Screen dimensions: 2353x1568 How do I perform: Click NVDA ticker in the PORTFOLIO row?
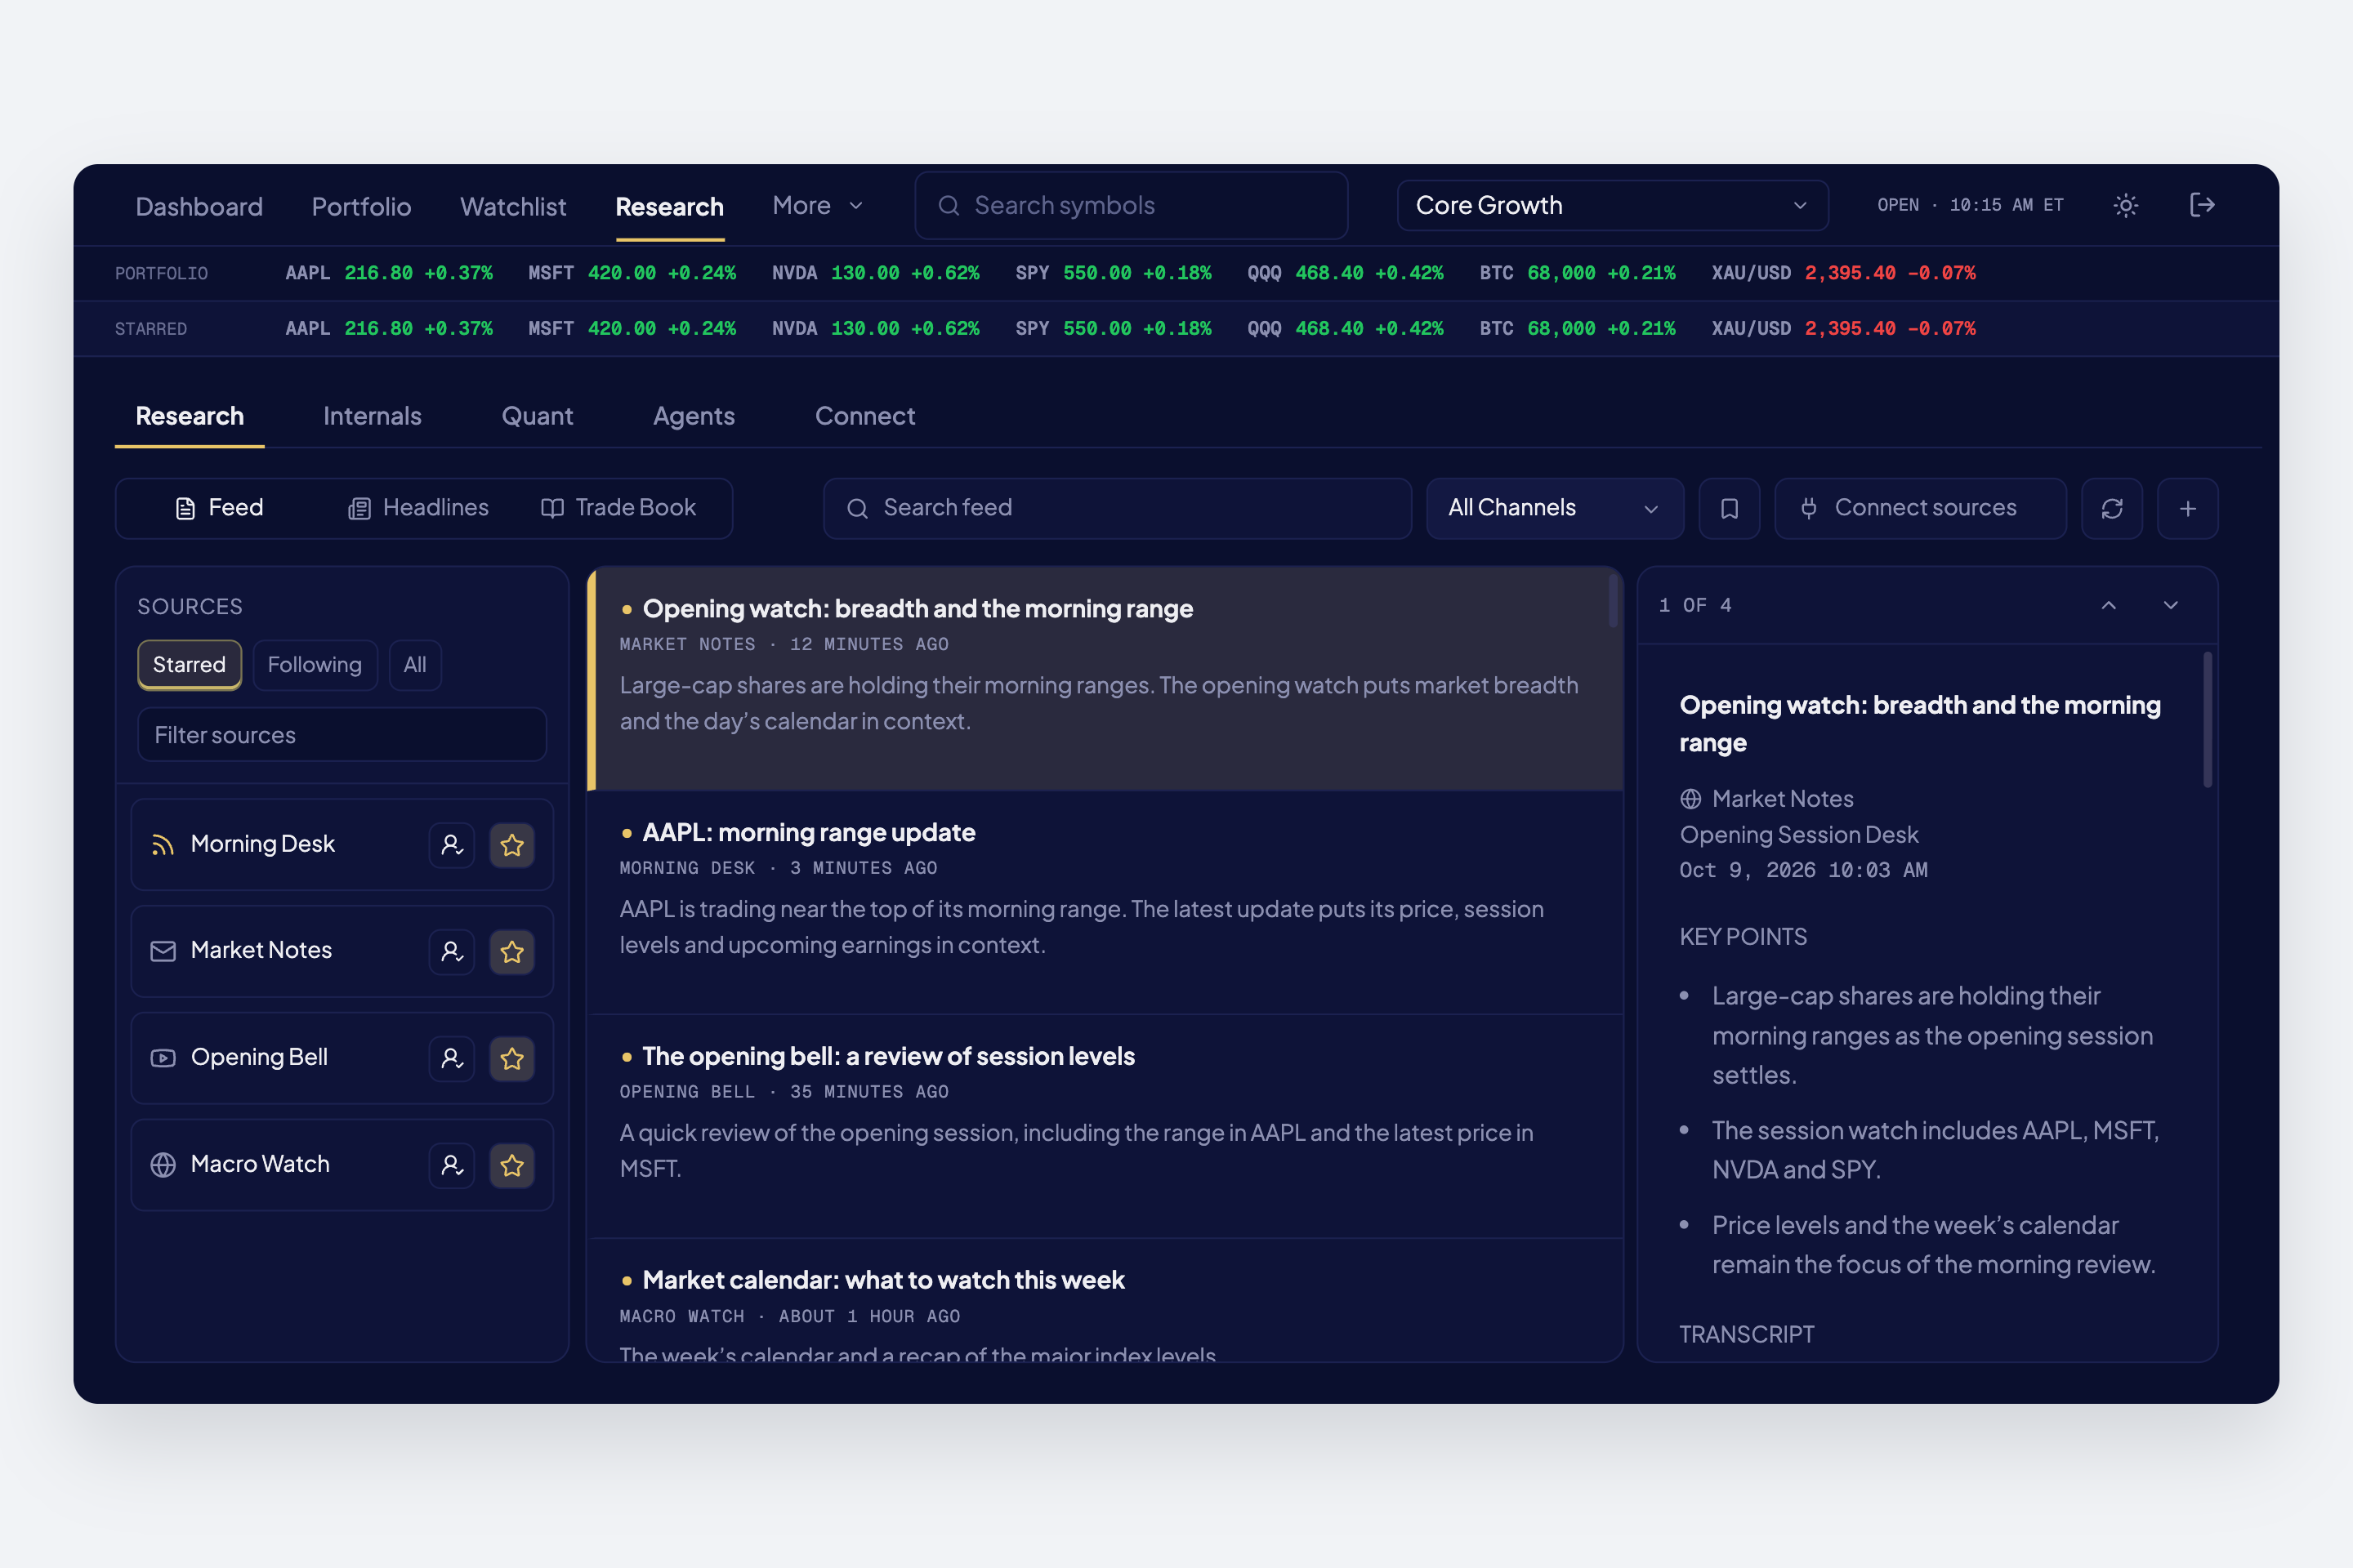[x=875, y=273]
